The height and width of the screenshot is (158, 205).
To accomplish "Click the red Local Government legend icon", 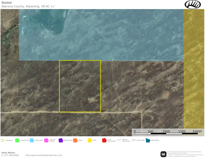I will click(104, 140).
